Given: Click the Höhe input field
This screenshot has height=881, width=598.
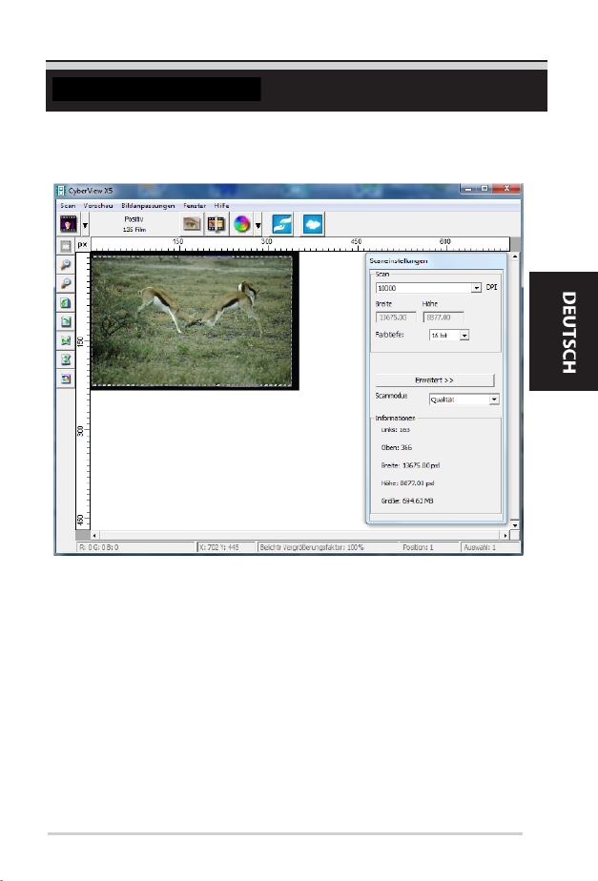Looking at the screenshot, I should coord(443,318).
